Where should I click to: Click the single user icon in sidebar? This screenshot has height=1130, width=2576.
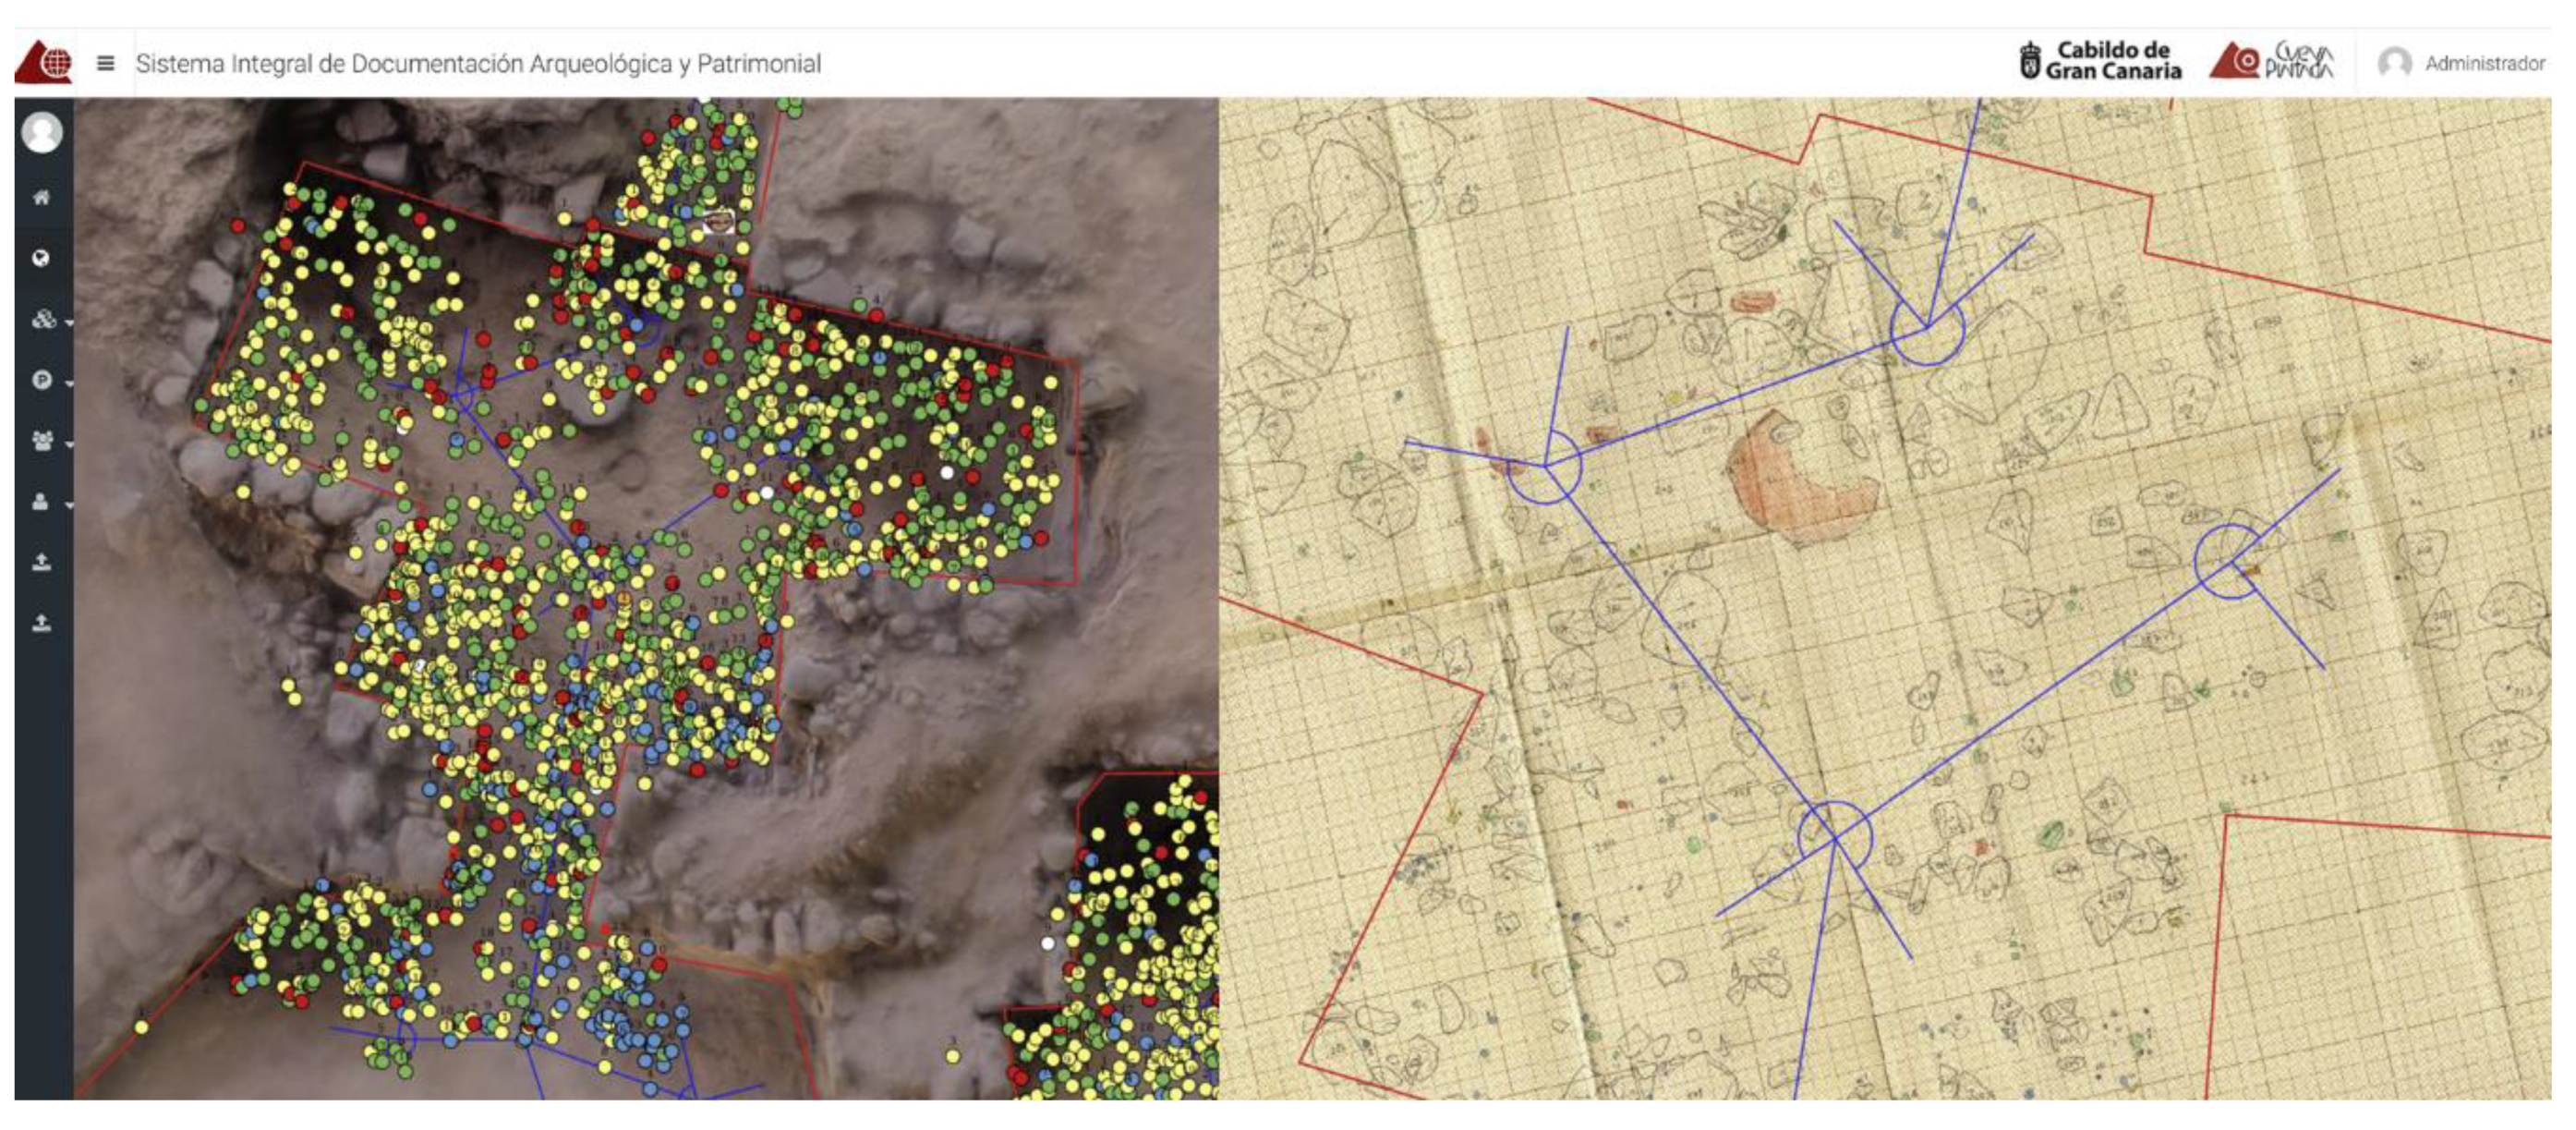[41, 502]
